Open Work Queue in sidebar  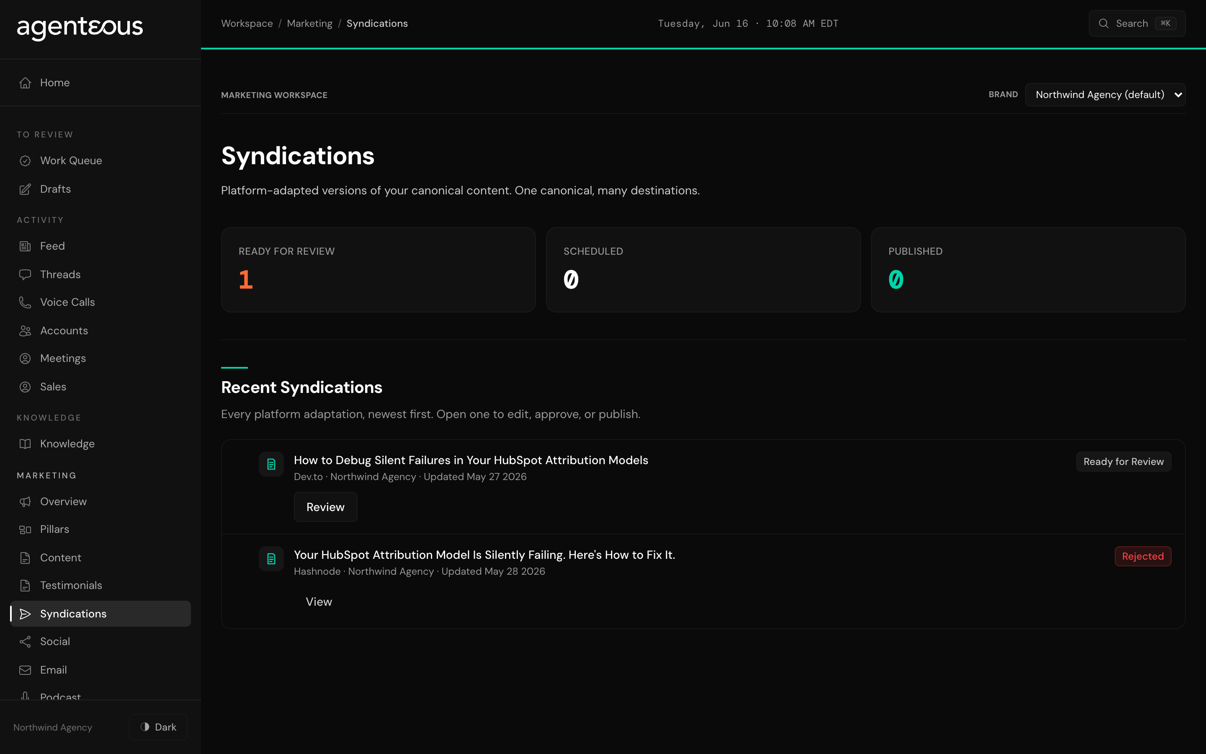click(100, 160)
